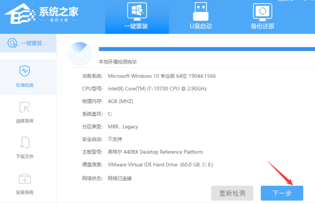
Task: Choose the 安装系统 install icon in sidebar
Action: tap(25, 179)
